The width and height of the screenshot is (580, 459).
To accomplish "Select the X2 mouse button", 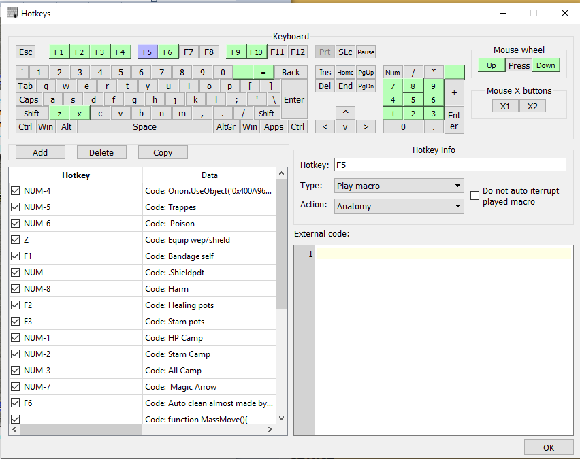I will tap(532, 107).
